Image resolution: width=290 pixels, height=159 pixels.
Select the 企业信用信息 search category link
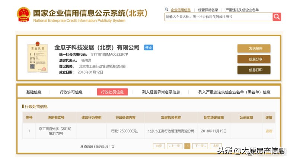pos(181,10)
